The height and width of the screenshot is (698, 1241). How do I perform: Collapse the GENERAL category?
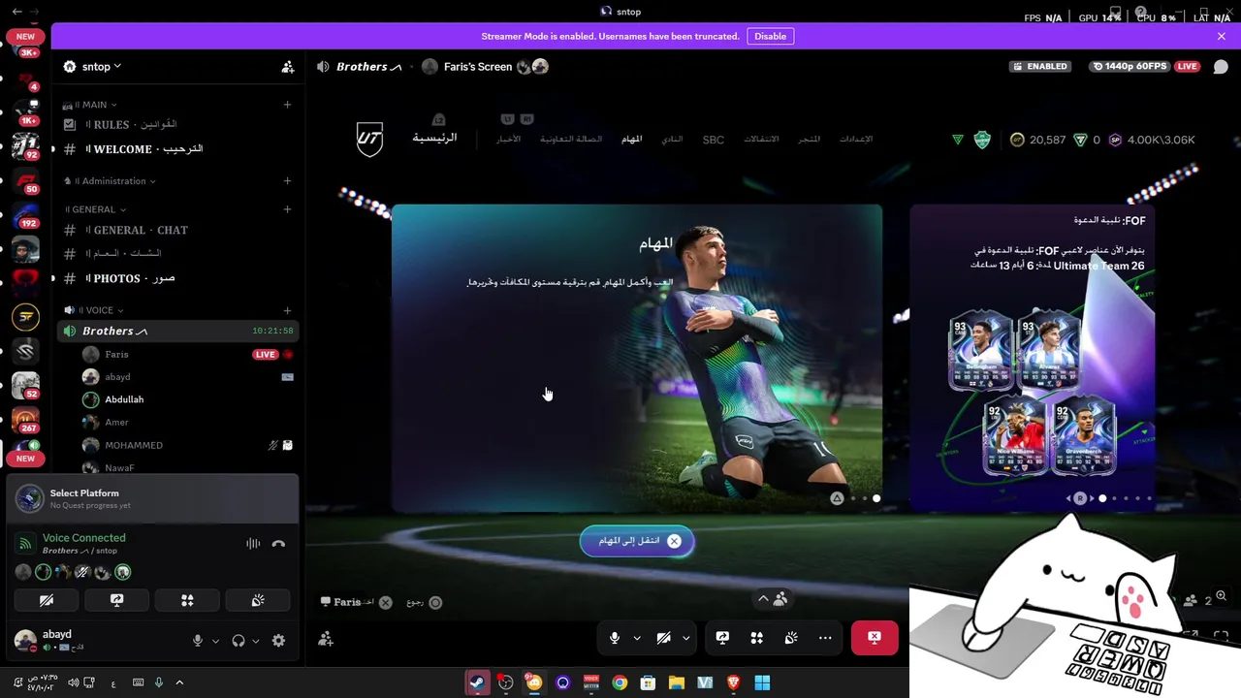[x=96, y=209]
